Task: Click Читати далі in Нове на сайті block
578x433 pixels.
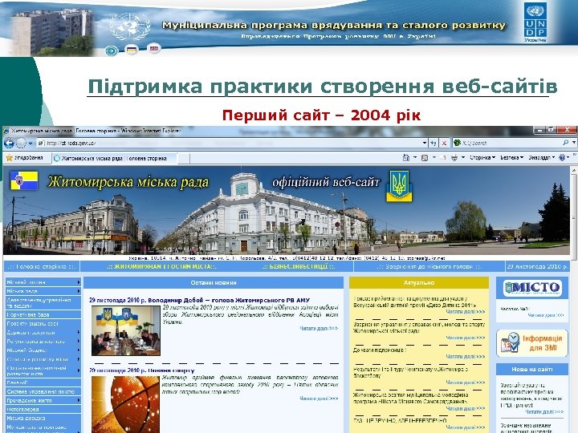Action: [x=544, y=411]
